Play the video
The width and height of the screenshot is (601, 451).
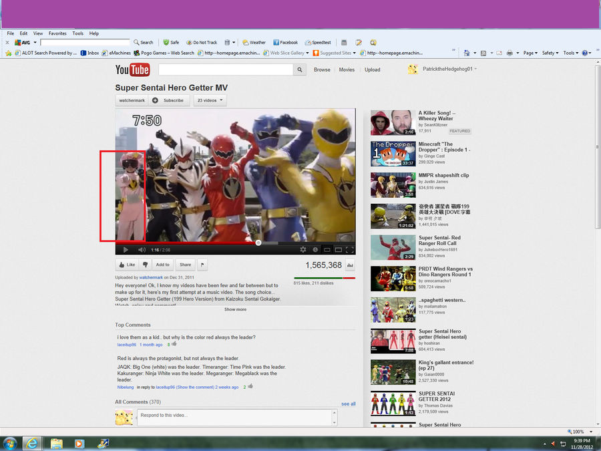125,250
